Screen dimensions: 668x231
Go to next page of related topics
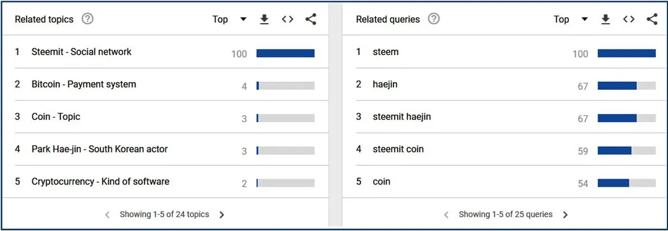point(222,215)
